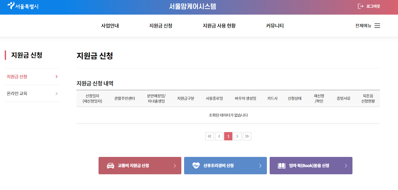Open the hamburger menu icon for 전체메뉴

[377, 26]
